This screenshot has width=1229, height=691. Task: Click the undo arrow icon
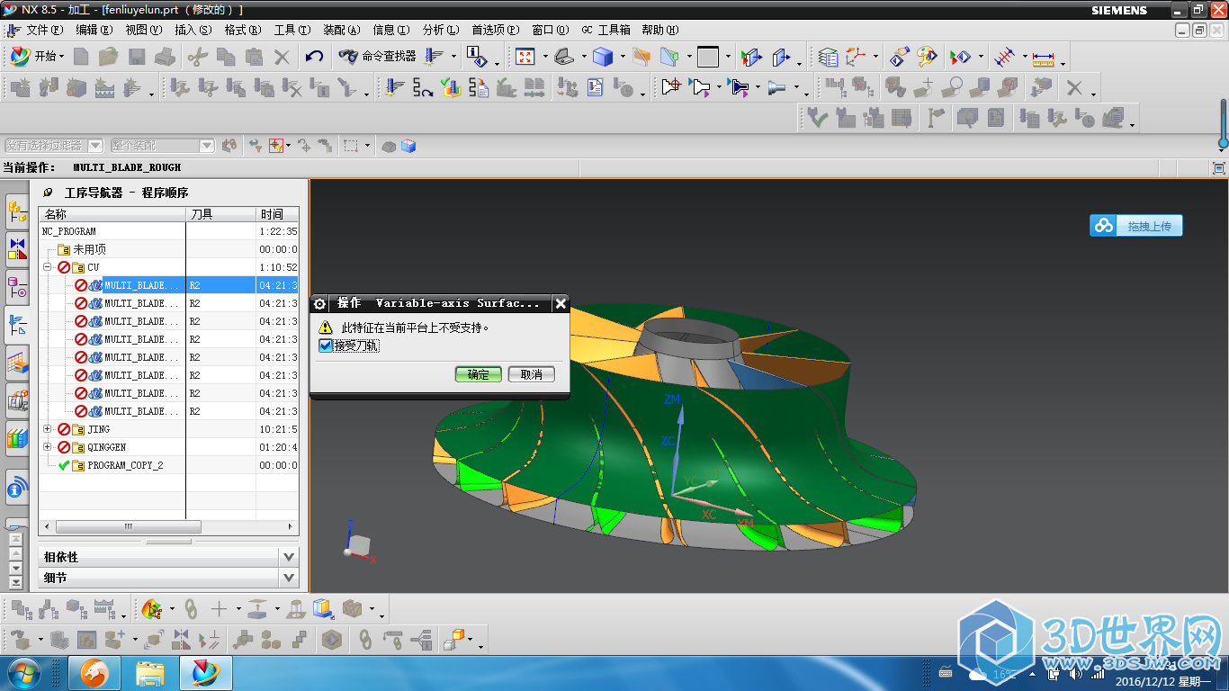[x=314, y=57]
